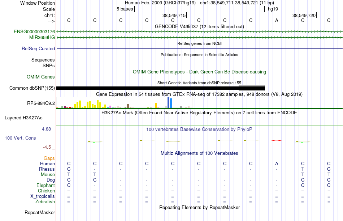Click the SNPs track label
Image resolution: width=343 pixels, height=221 pixels.
coord(49,65)
